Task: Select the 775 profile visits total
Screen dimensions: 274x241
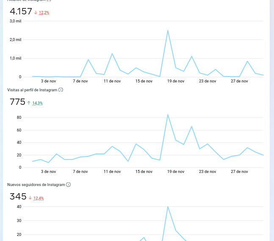Action: point(17,102)
